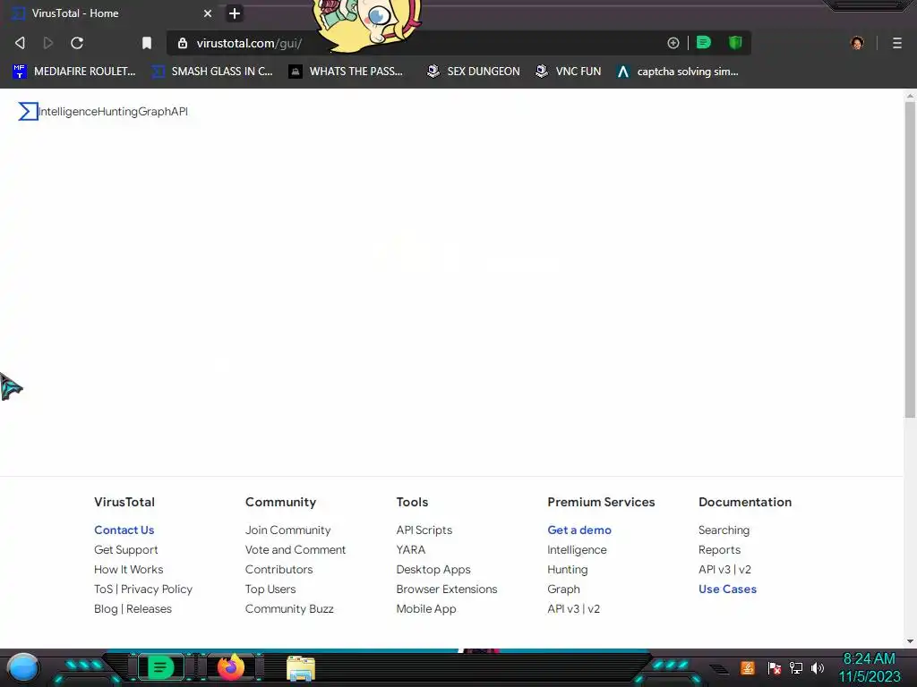
Task: Open the captcha solving sim... bookmark
Action: coord(677,72)
